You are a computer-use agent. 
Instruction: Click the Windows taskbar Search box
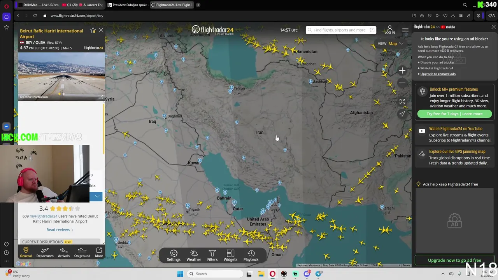click(214, 274)
